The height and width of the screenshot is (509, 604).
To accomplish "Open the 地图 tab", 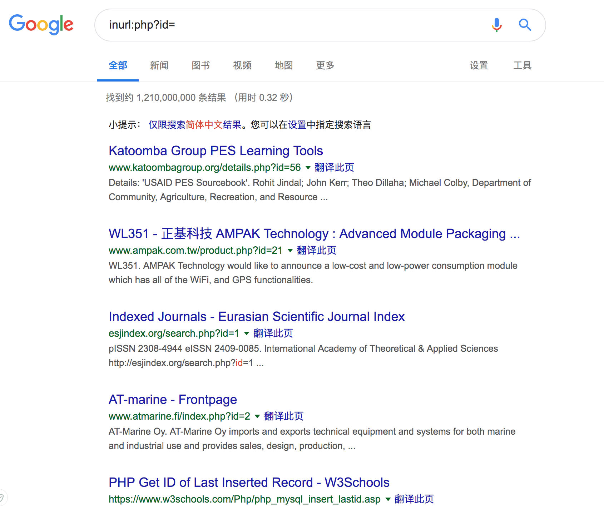I will pyautogui.click(x=284, y=65).
